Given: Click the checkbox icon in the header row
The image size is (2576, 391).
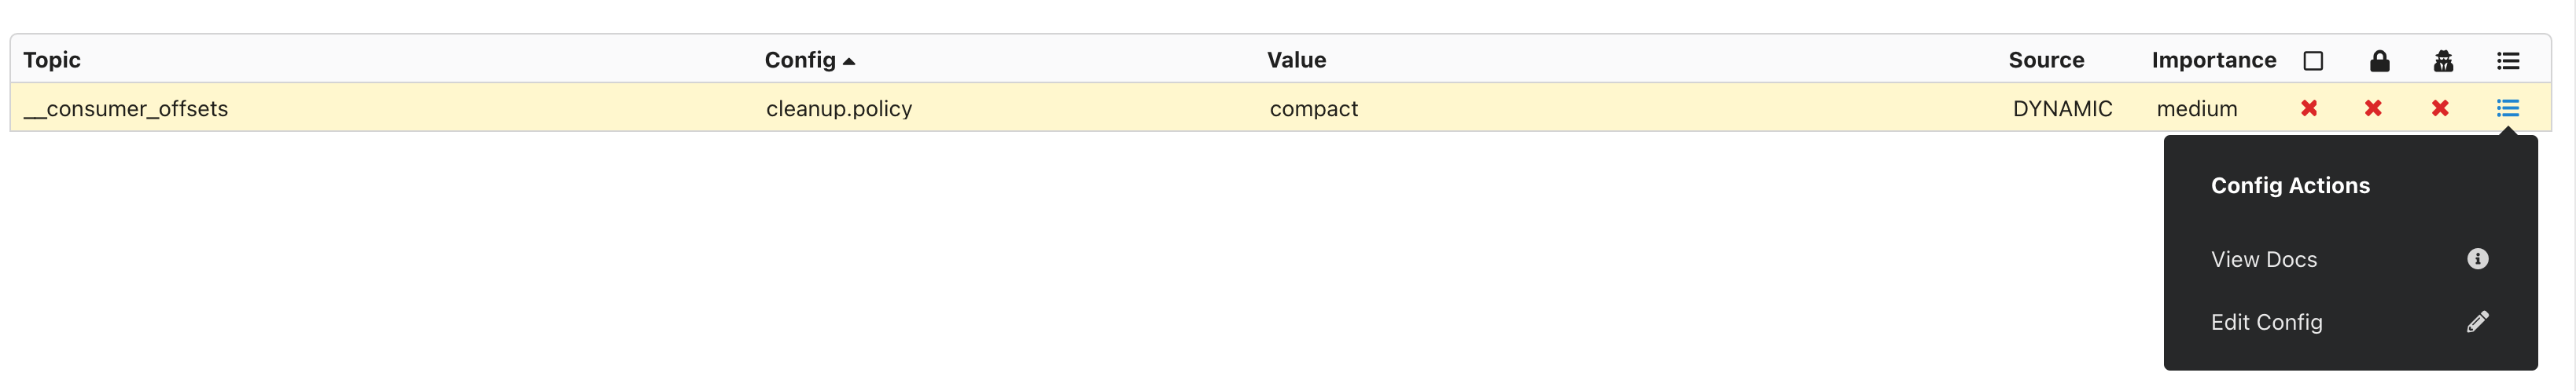Looking at the screenshot, I should point(2312,60).
